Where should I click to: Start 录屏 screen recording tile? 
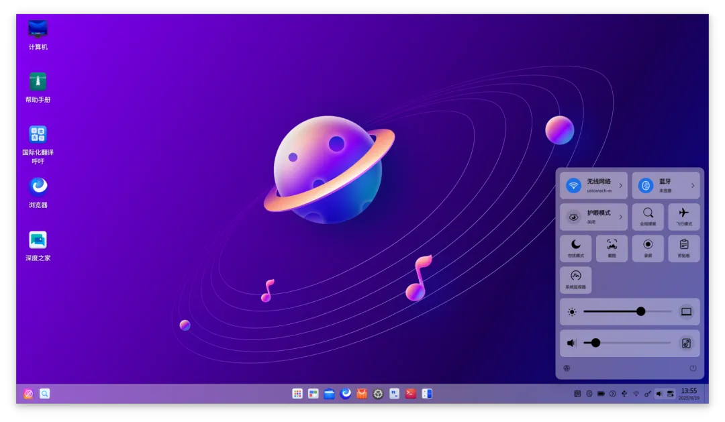tap(648, 248)
